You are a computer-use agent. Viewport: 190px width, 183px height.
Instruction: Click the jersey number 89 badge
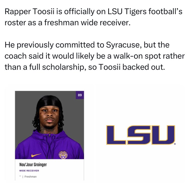pyautogui.click(x=80, y=95)
